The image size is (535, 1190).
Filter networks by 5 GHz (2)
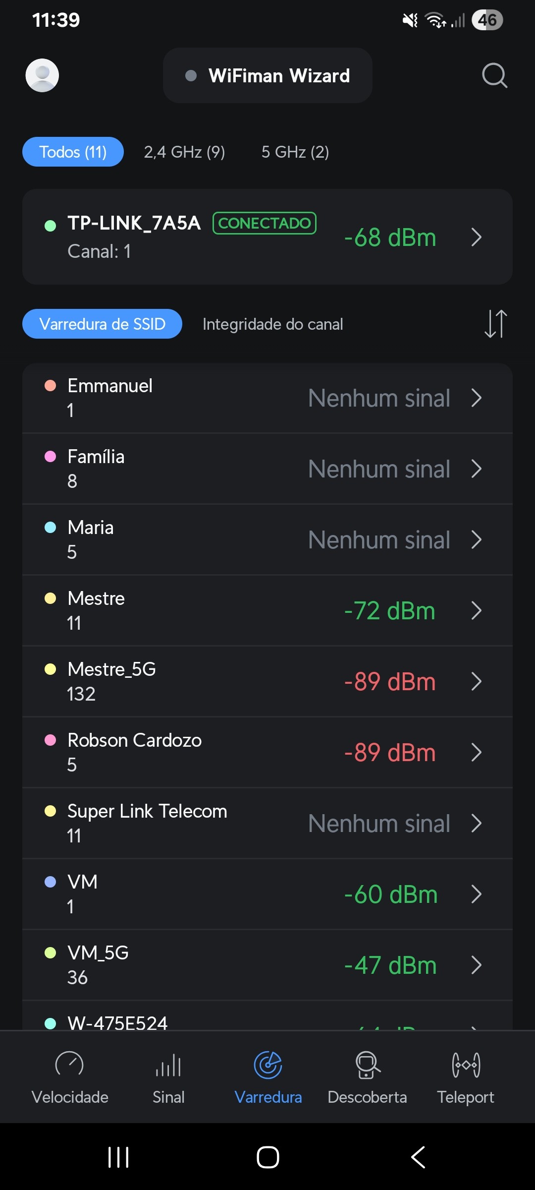coord(295,152)
